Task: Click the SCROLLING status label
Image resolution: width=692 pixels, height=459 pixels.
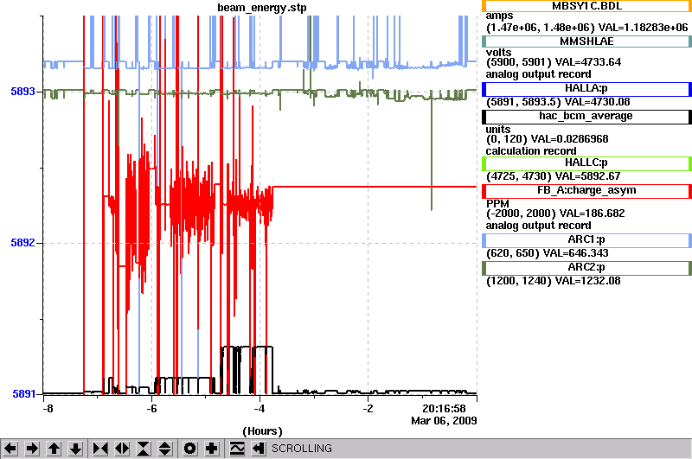Action: pyautogui.click(x=301, y=449)
